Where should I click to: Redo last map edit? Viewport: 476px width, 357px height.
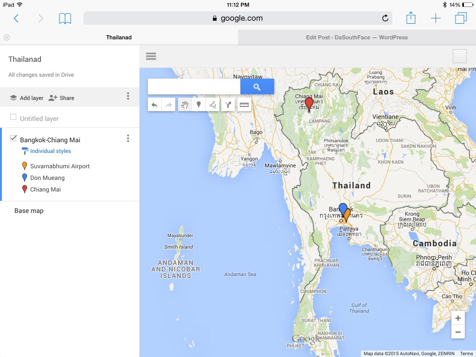pos(168,105)
